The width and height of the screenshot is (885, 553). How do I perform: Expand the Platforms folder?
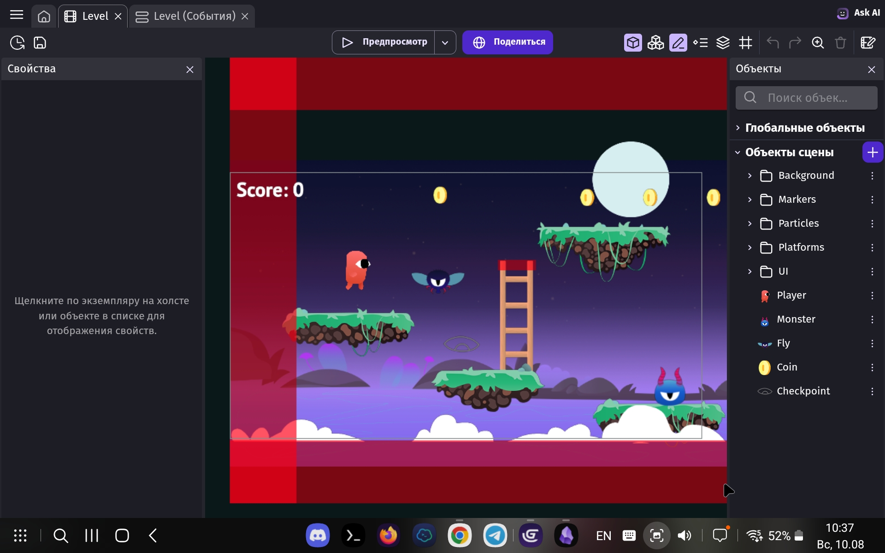[749, 247]
